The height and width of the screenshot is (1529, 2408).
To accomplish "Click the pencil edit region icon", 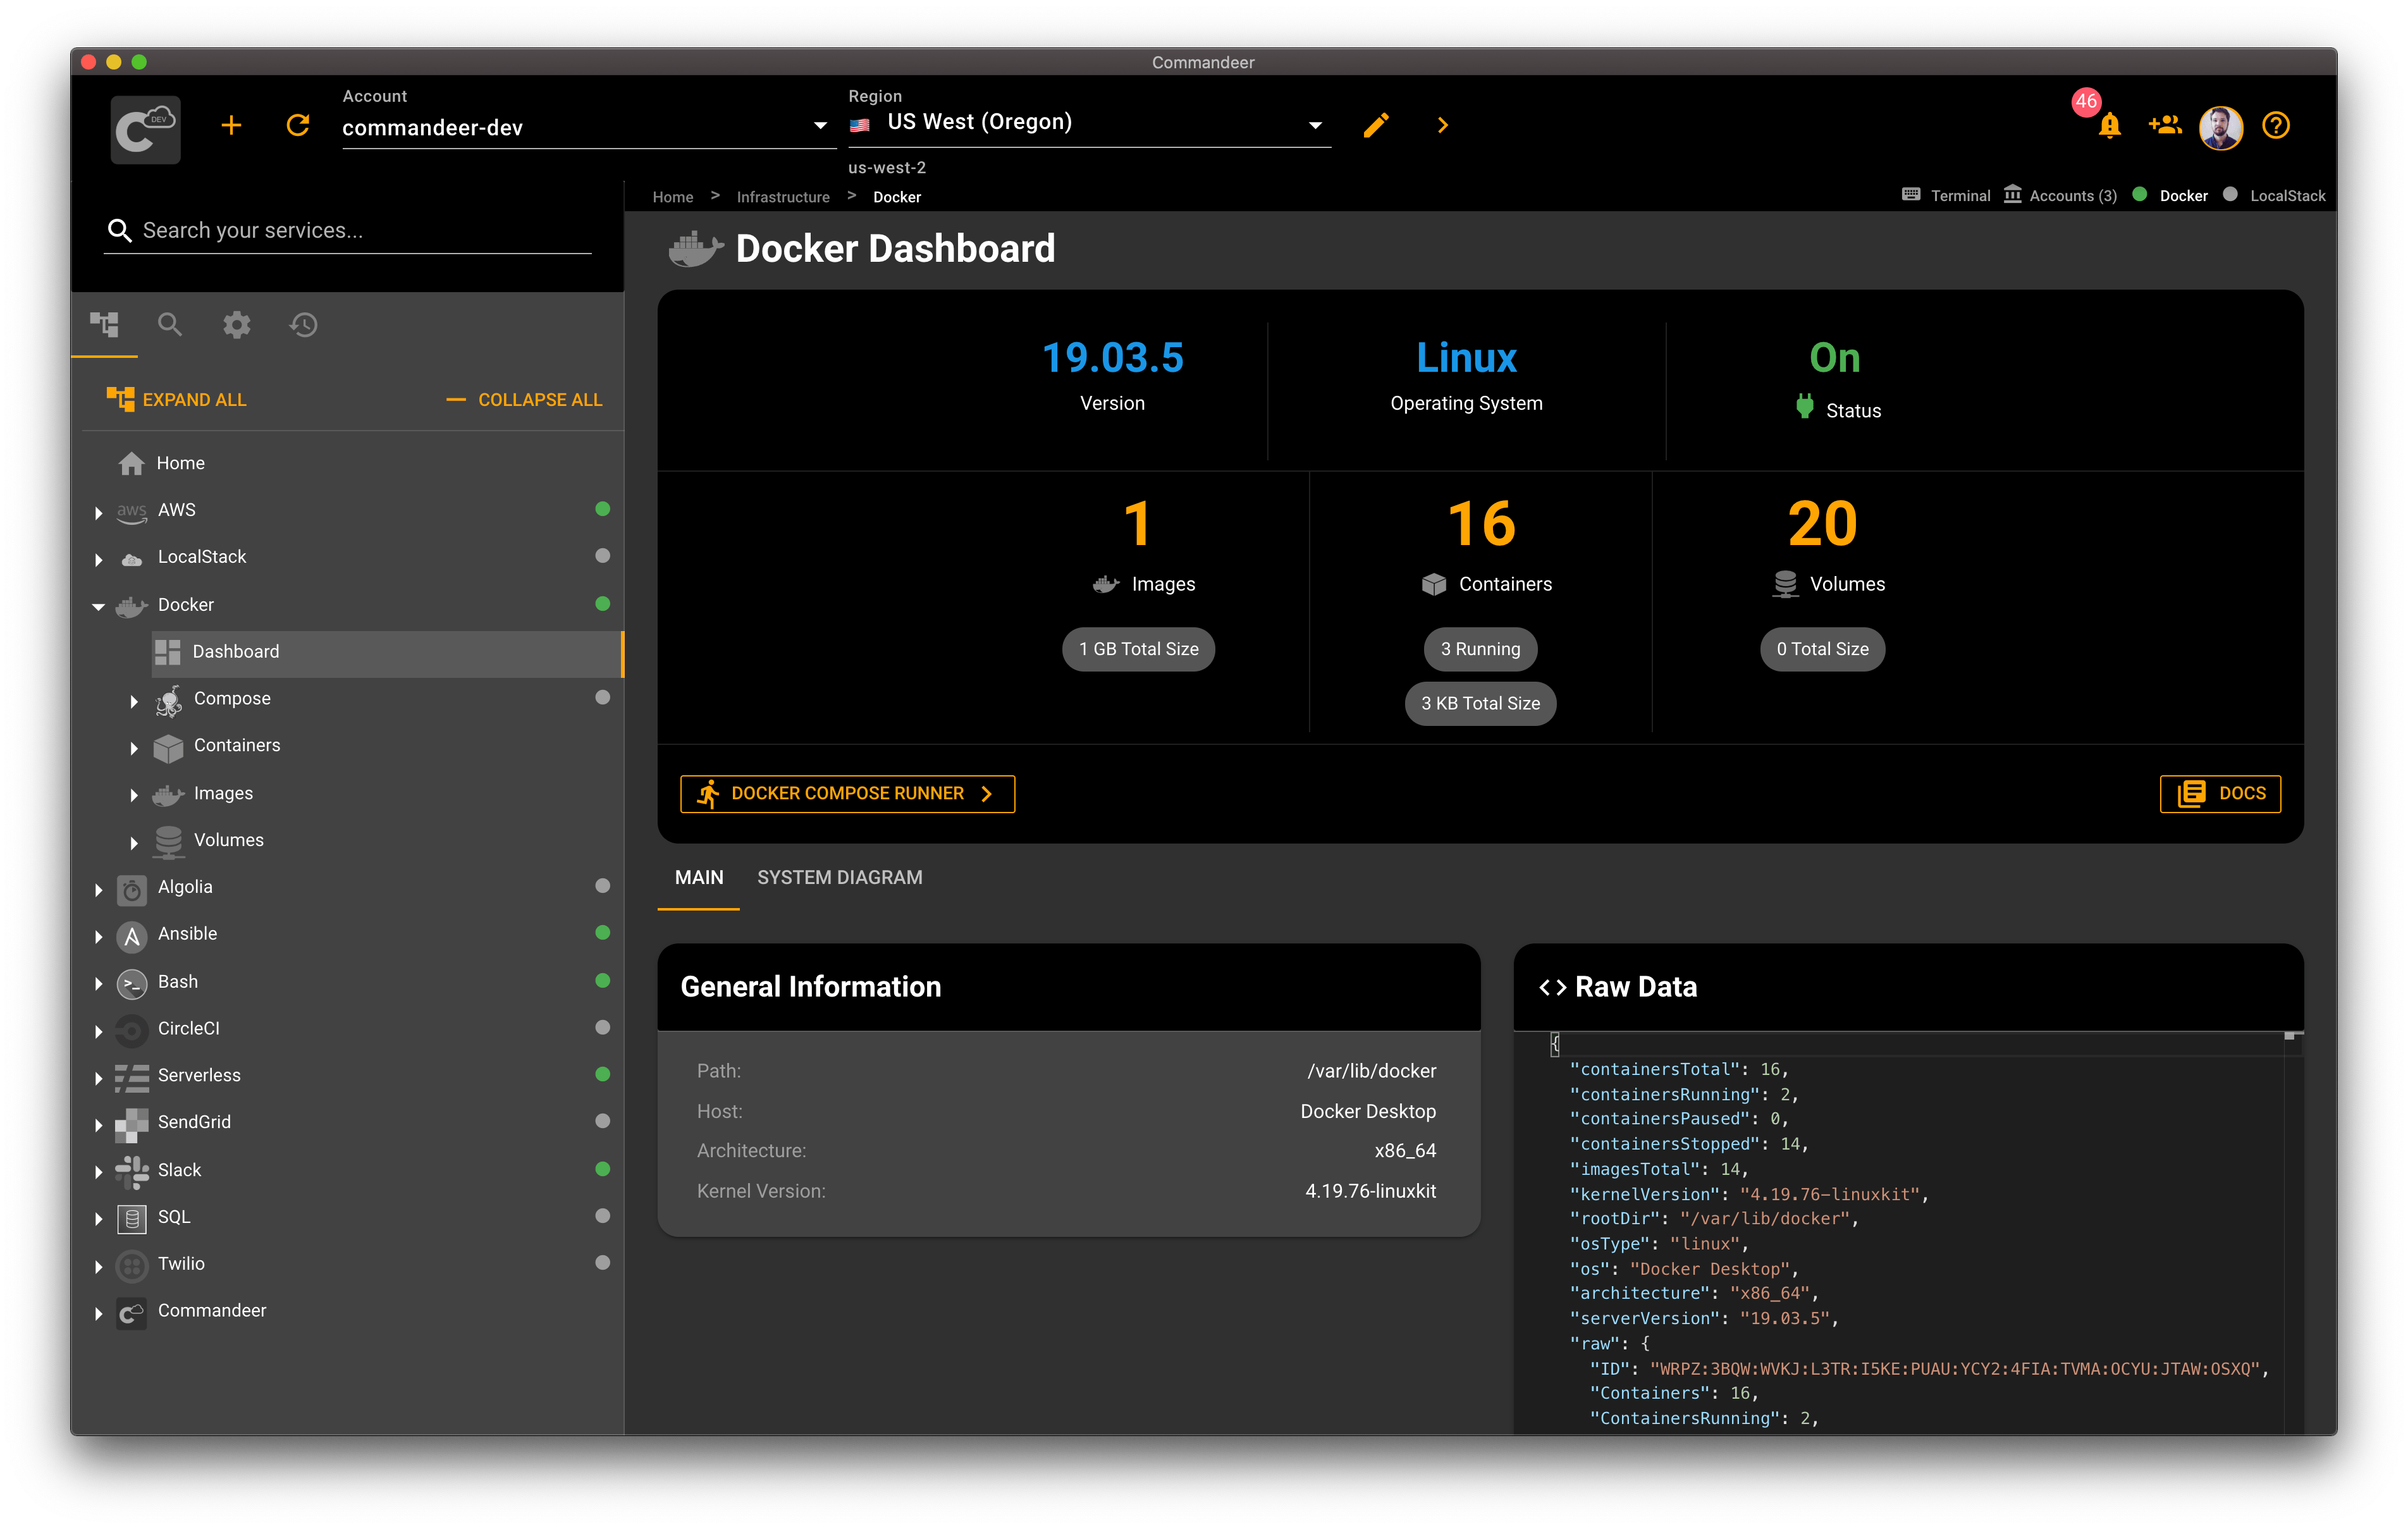I will tap(1376, 125).
